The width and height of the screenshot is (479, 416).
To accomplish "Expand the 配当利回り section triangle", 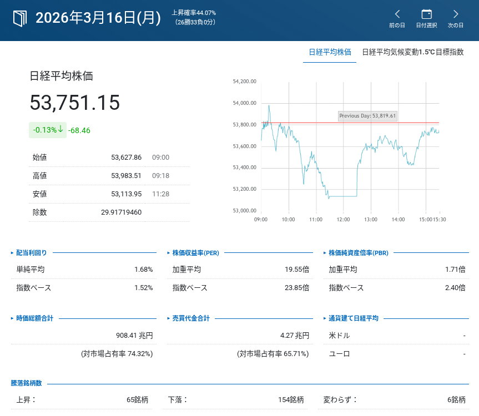I will click(x=13, y=253).
